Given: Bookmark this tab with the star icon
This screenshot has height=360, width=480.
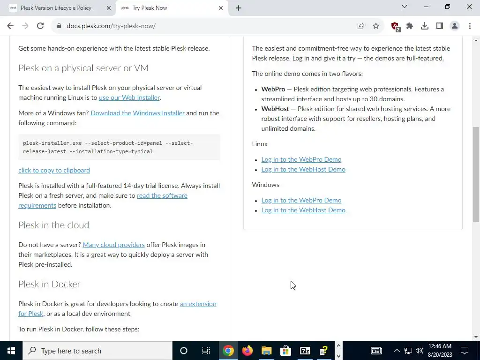Looking at the screenshot, I should pyautogui.click(x=376, y=26).
